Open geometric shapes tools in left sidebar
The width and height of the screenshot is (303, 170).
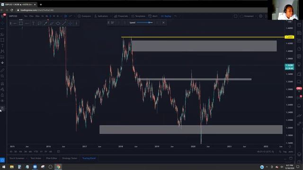(x=2, y=40)
